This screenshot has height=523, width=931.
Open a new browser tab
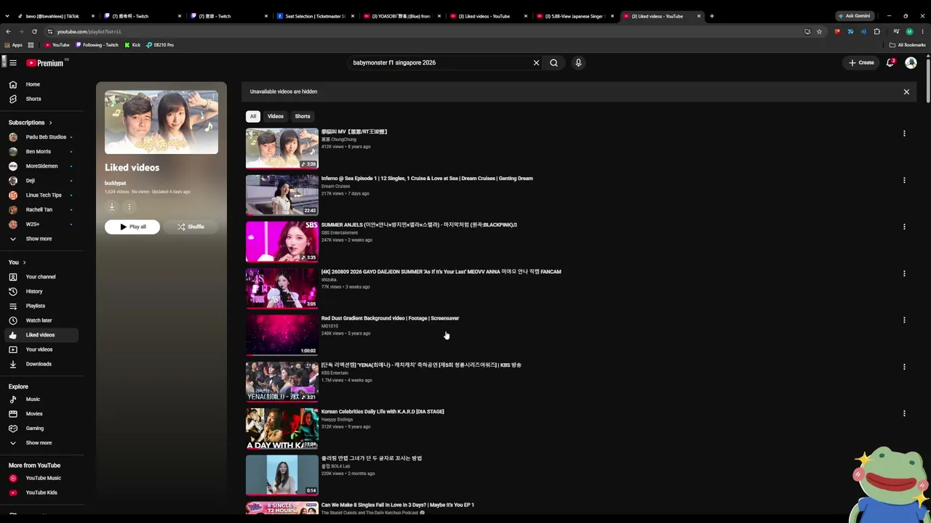pos(712,16)
